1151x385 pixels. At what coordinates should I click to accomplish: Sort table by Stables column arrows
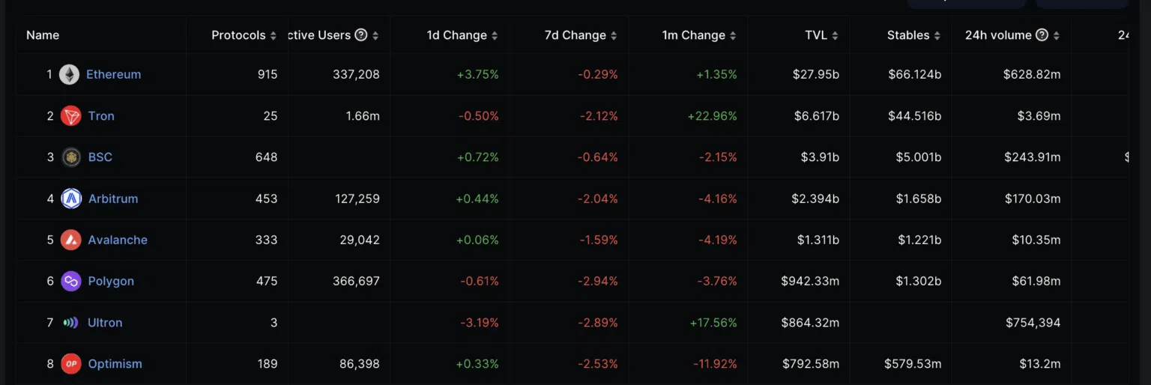pos(937,36)
